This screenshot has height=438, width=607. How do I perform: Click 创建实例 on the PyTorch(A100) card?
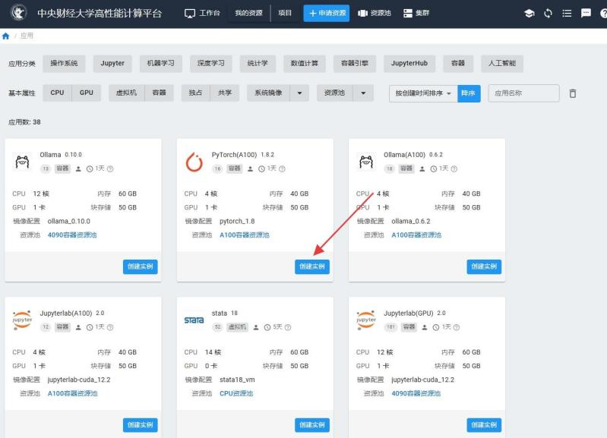click(x=312, y=266)
